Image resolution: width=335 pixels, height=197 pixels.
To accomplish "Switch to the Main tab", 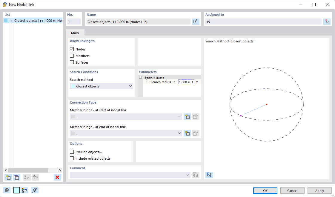I will pos(75,33).
